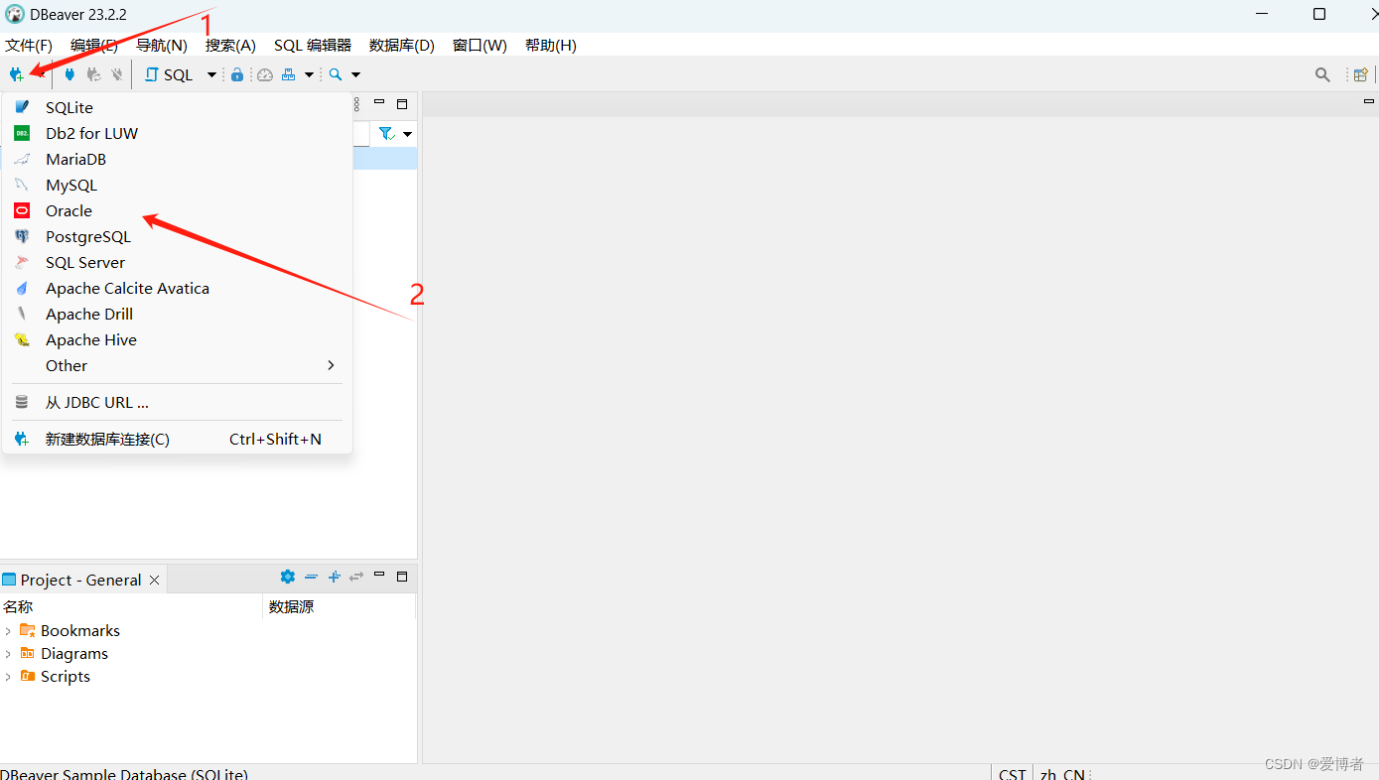Open the SQL editor dropdown arrow
The width and height of the screenshot is (1379, 780).
click(211, 73)
